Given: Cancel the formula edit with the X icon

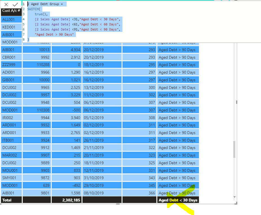Looking at the screenshot, I should click(6, 5).
